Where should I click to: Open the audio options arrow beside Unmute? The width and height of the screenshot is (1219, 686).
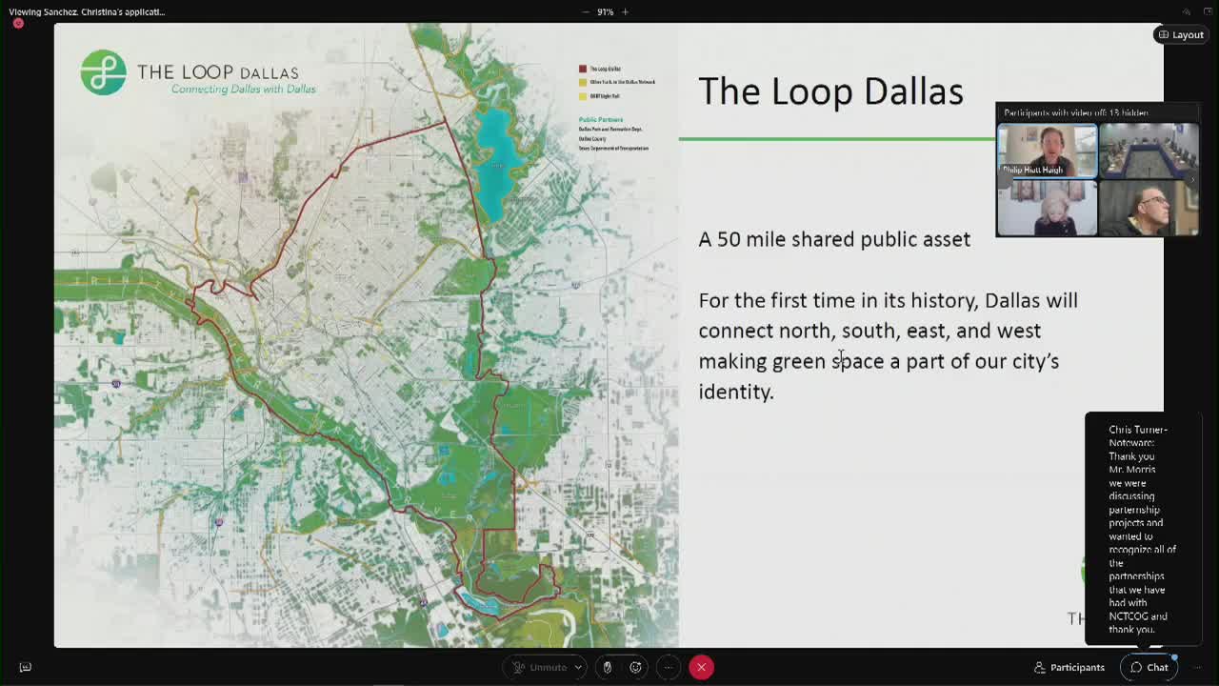pyautogui.click(x=578, y=667)
